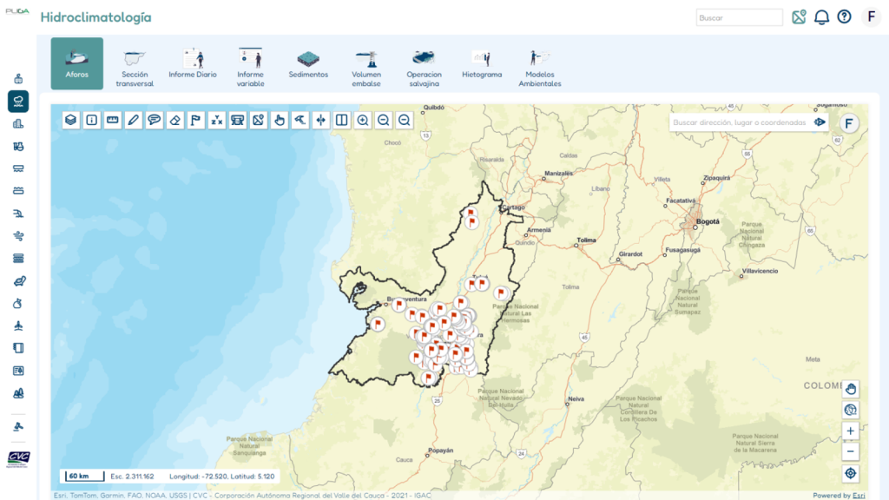Viewport: 889px width, 500px height.
Task: Open the Informe variable tab
Action: pyautogui.click(x=251, y=67)
